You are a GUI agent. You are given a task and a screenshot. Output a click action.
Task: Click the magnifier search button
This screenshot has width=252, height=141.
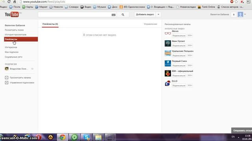pos(123,14)
